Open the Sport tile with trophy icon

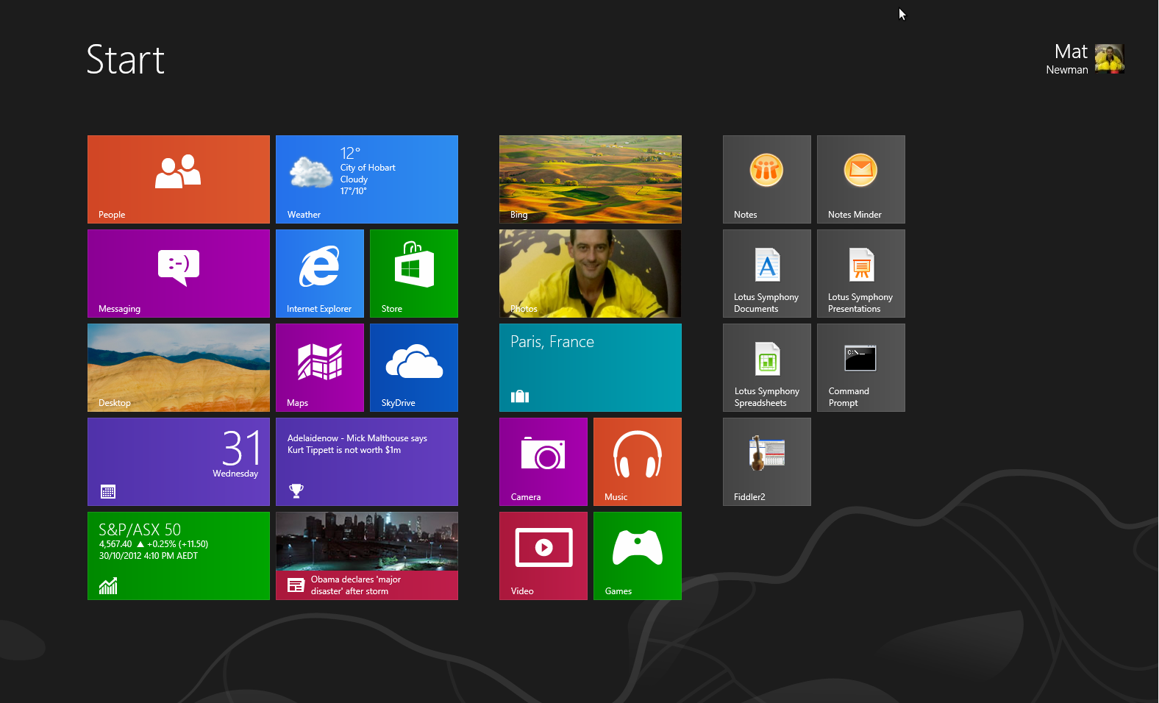(367, 462)
